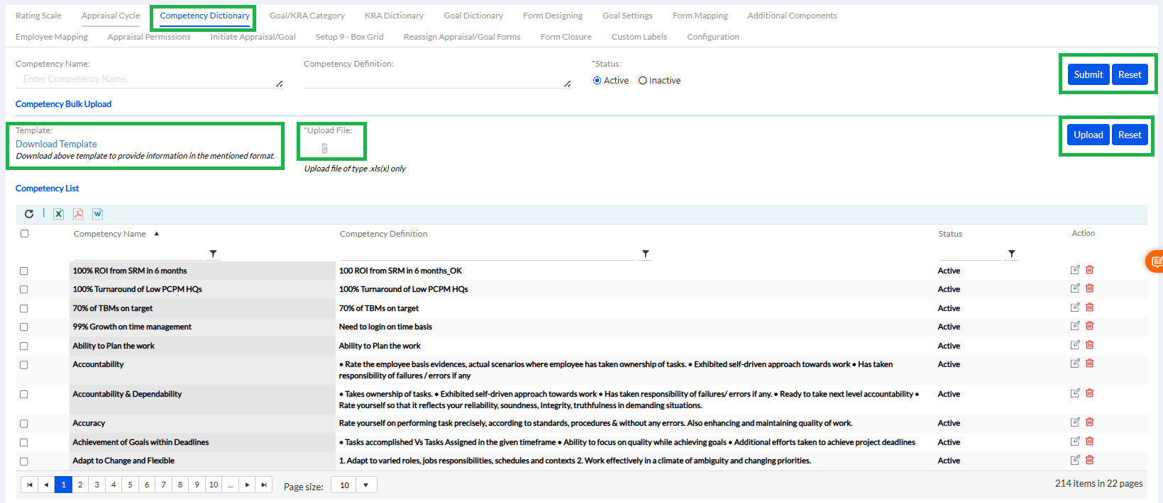The image size is (1163, 503).
Task: Export competency list to Excel
Action: pos(59,214)
